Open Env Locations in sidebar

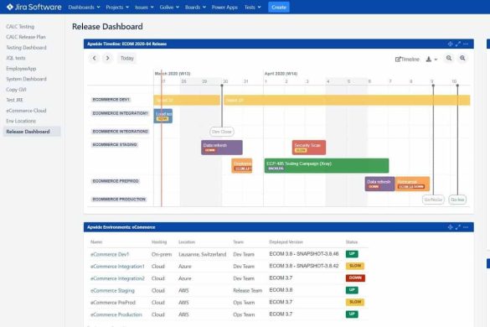point(21,121)
